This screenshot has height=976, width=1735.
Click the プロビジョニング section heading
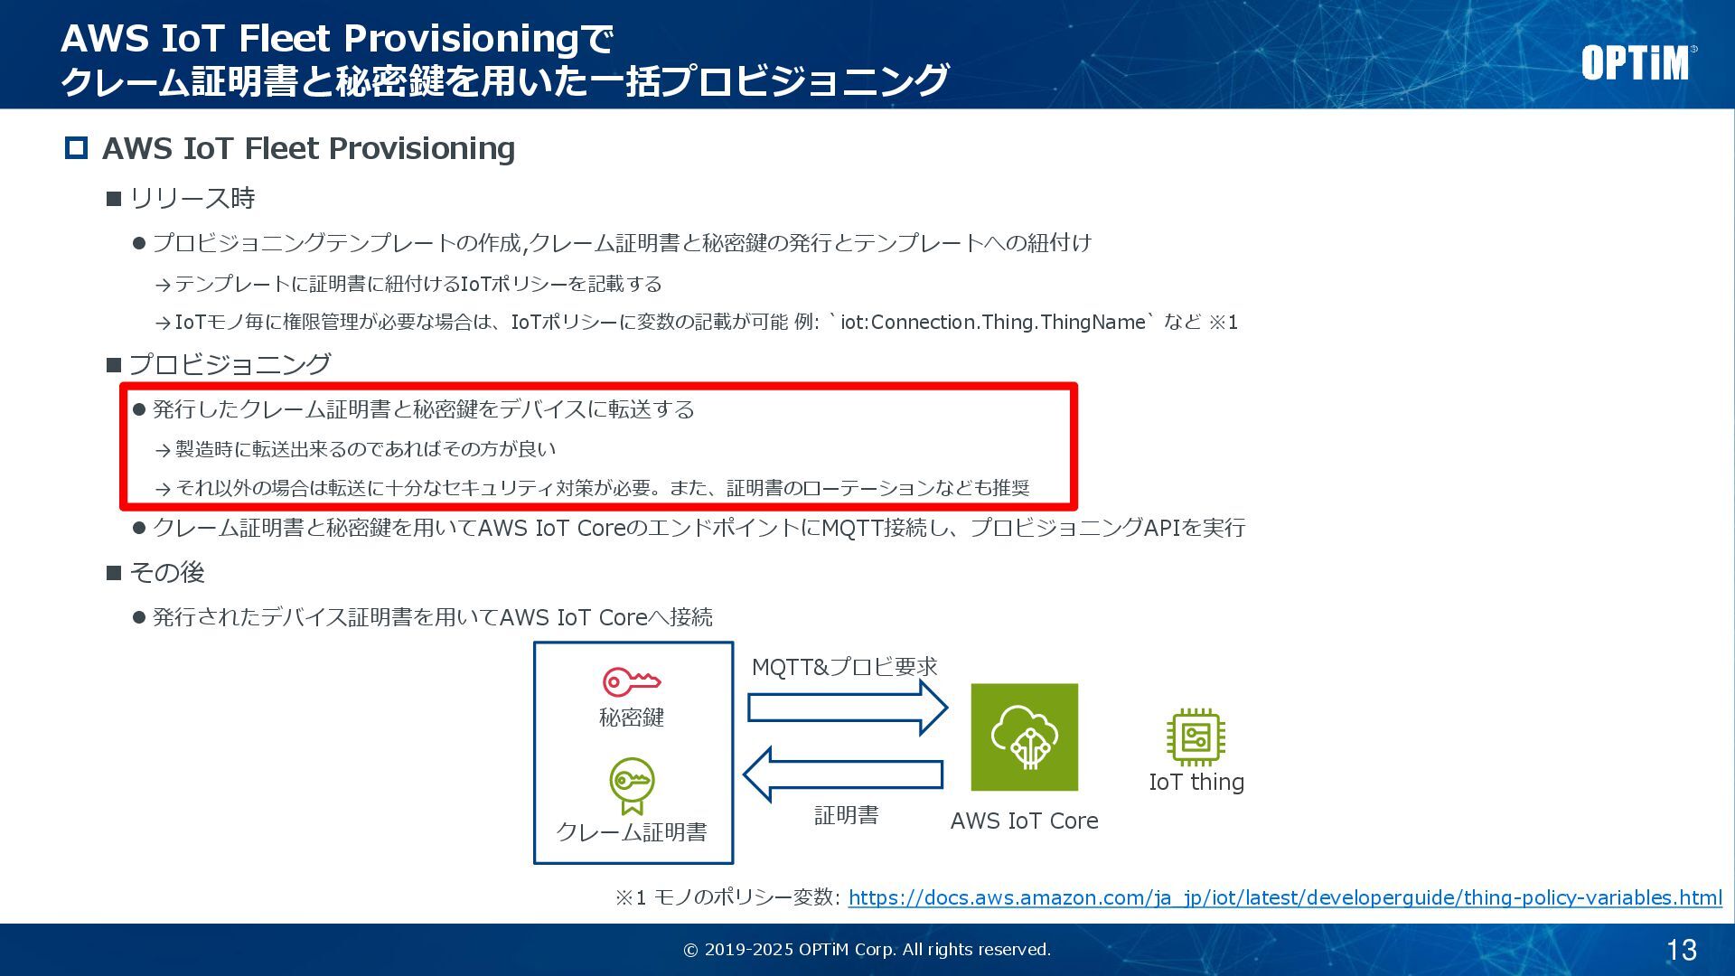tap(230, 364)
